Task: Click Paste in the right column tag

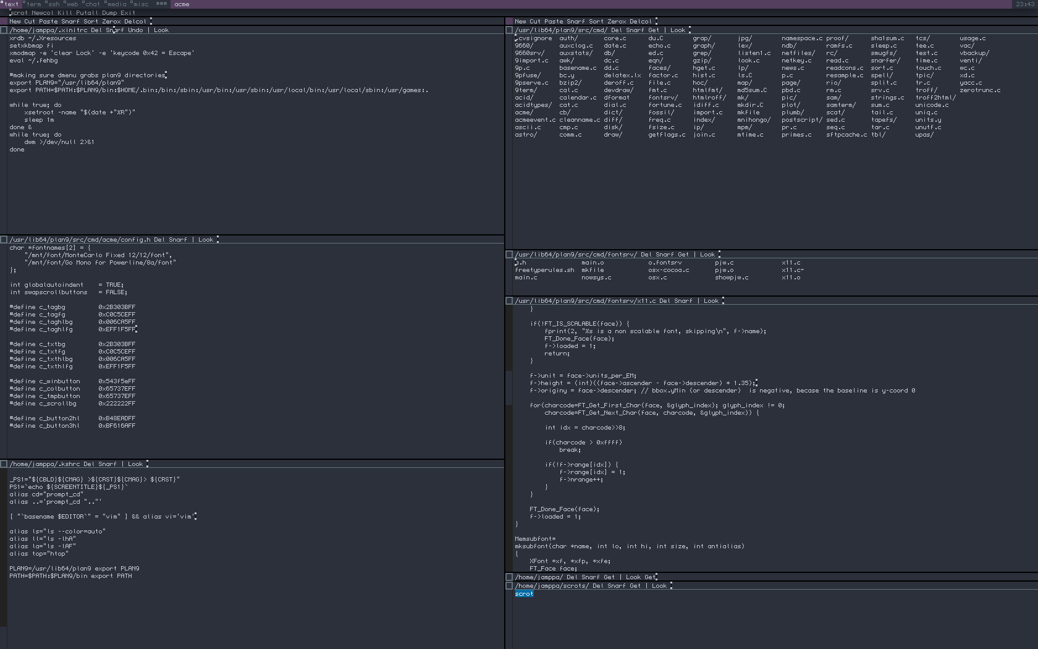Action: pos(554,21)
